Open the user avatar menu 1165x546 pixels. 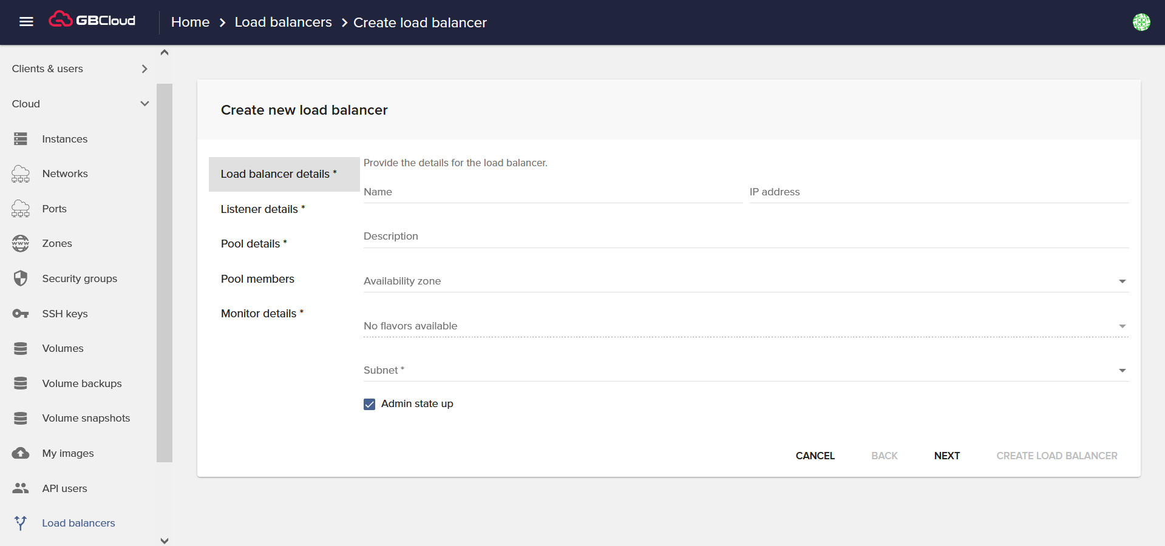1141,22
